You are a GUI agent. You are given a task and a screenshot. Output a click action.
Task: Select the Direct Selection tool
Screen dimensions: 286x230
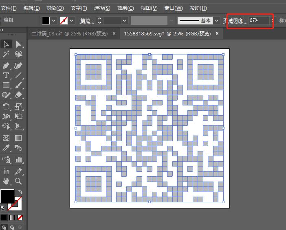(x=18, y=44)
